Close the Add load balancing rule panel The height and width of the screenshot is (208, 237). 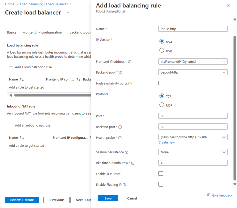pos(228,5)
